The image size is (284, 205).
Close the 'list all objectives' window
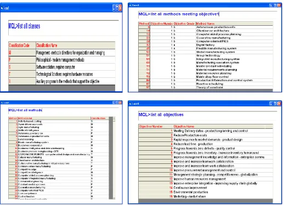[x=279, y=104]
